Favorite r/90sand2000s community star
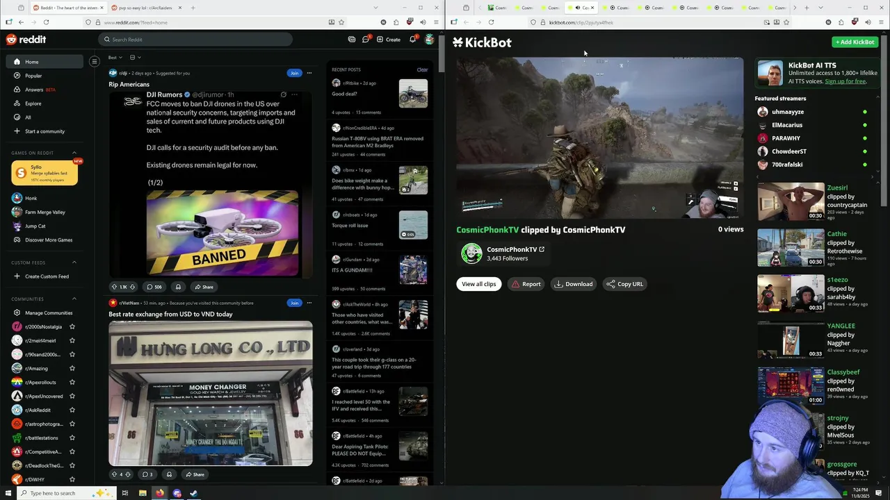 [72, 354]
